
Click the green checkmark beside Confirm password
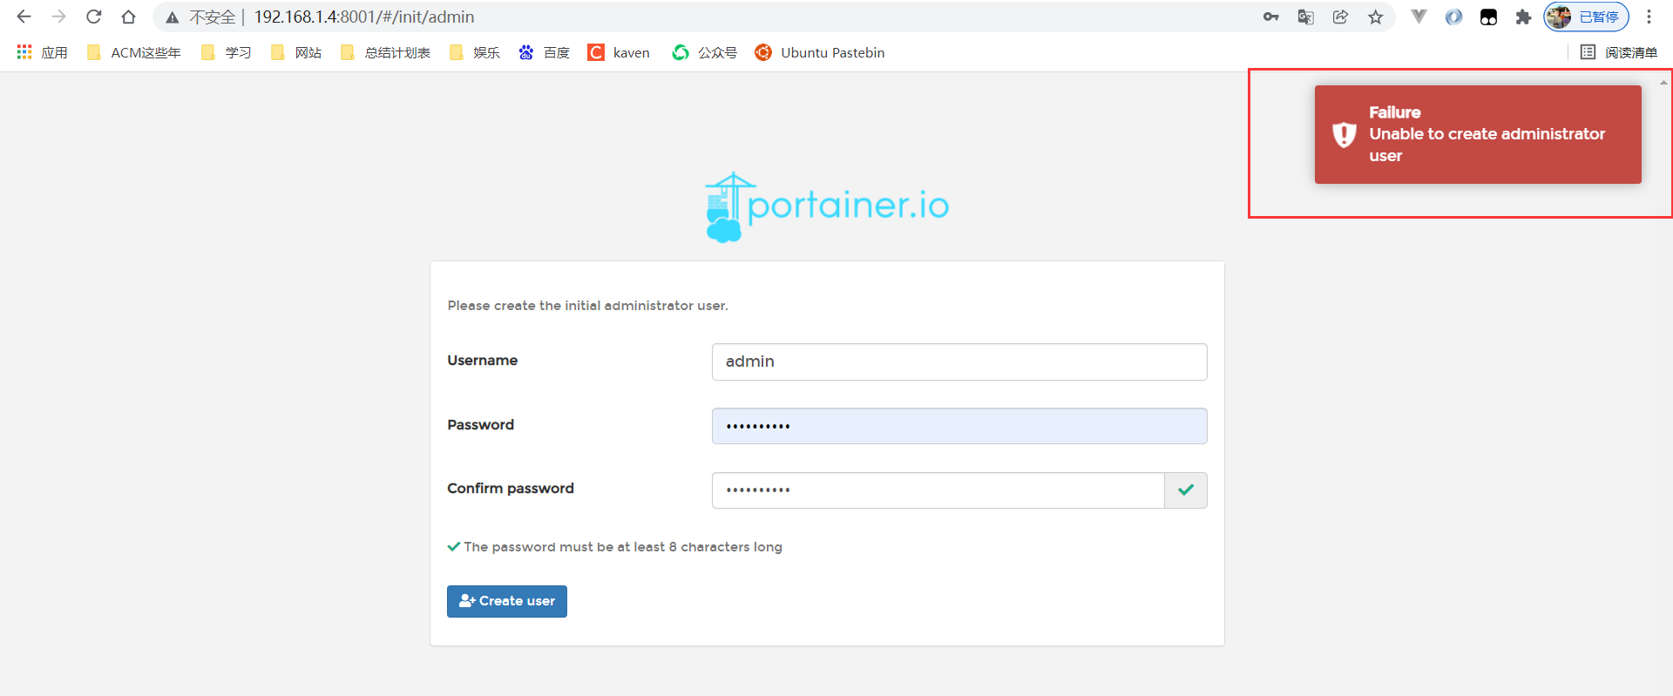pyautogui.click(x=1186, y=490)
